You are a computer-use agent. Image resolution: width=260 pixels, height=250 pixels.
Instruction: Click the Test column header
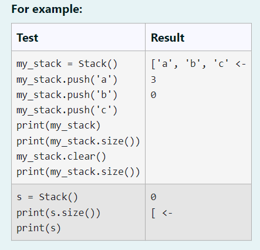[27, 38]
